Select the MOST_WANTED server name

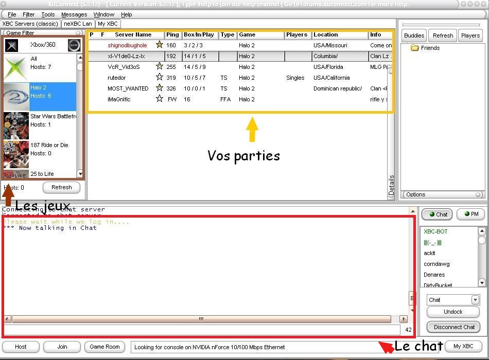[x=128, y=88]
